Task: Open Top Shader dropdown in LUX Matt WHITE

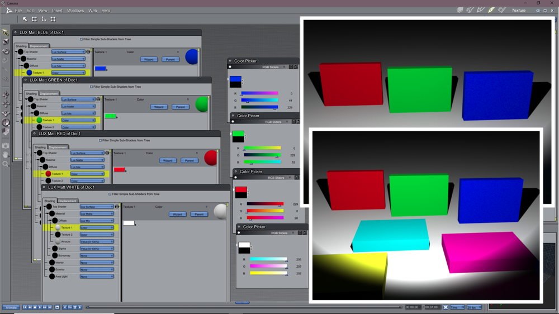Action: [x=97, y=207]
